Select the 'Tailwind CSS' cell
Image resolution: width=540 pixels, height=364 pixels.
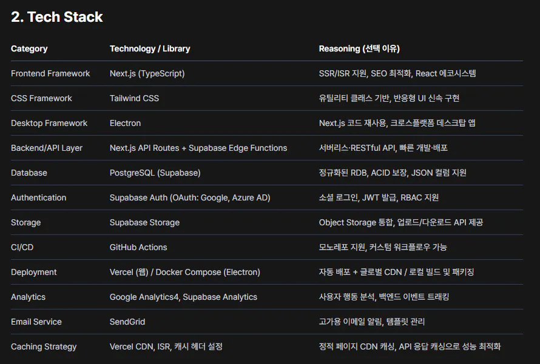click(134, 98)
